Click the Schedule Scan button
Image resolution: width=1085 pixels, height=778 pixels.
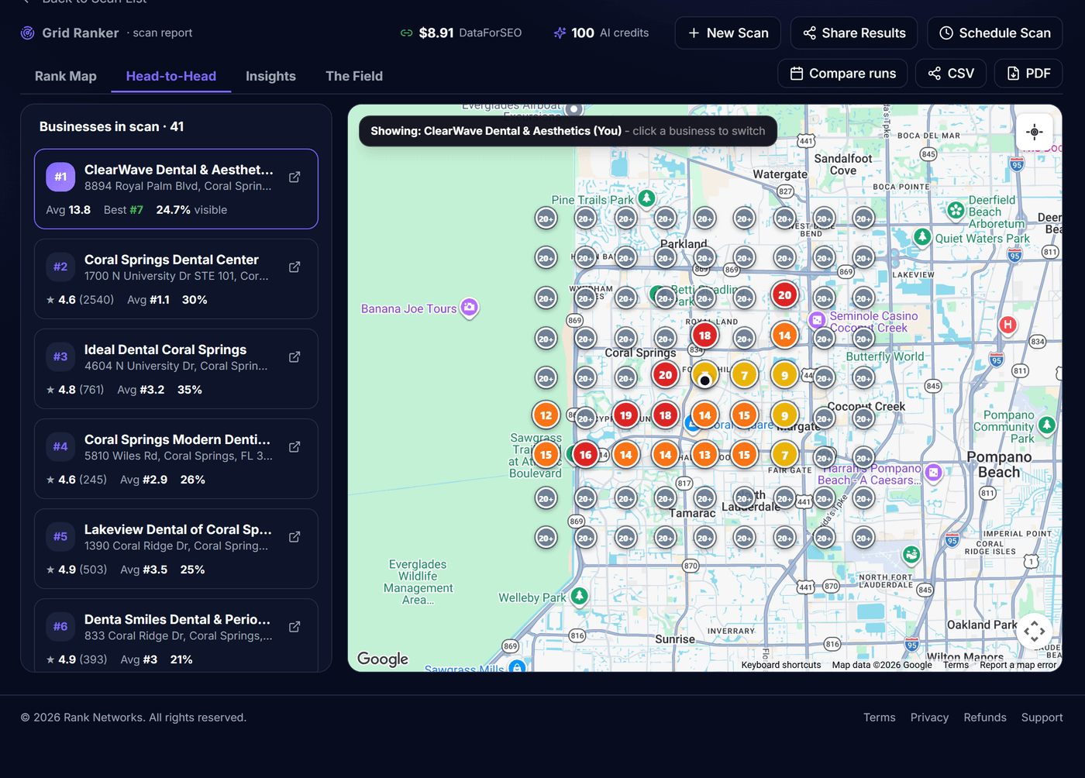(995, 33)
